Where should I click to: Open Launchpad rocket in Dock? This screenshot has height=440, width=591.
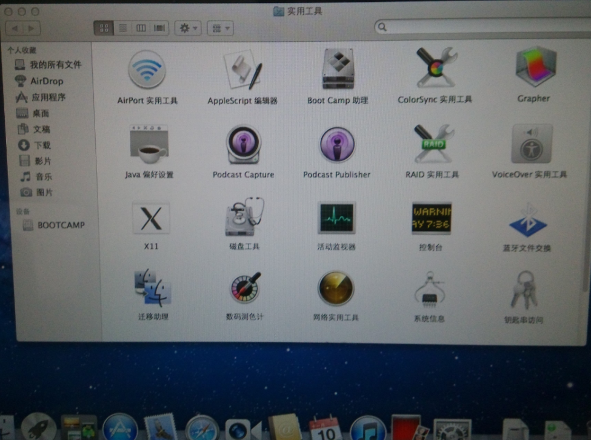tap(38, 427)
